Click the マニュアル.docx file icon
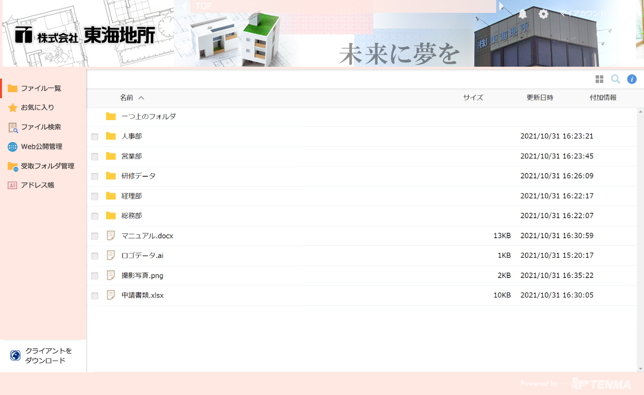The height and width of the screenshot is (395, 644). pos(111,235)
